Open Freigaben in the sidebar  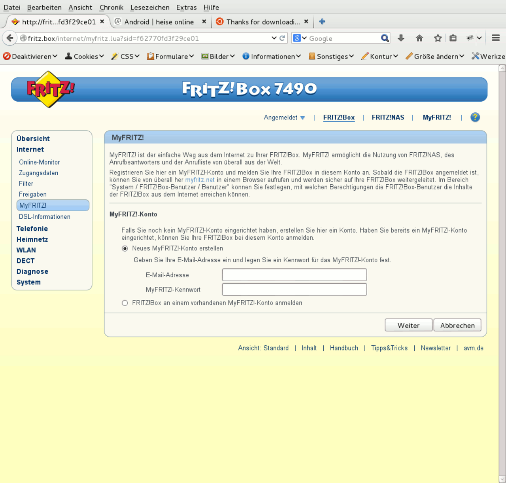tap(33, 194)
